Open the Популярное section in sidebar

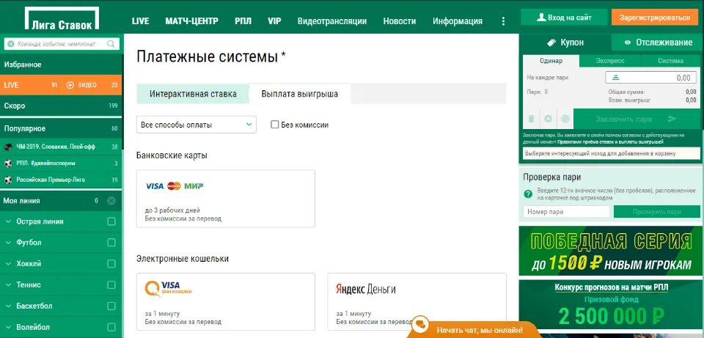coord(61,128)
